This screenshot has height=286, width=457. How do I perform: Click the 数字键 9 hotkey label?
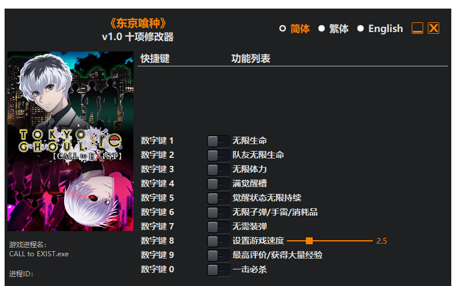pos(157,255)
